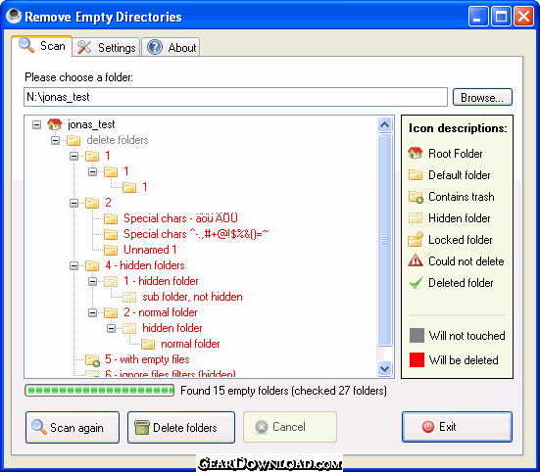Click the red 'Will be deleted' swatch
The height and width of the screenshot is (472, 540).
(417, 359)
